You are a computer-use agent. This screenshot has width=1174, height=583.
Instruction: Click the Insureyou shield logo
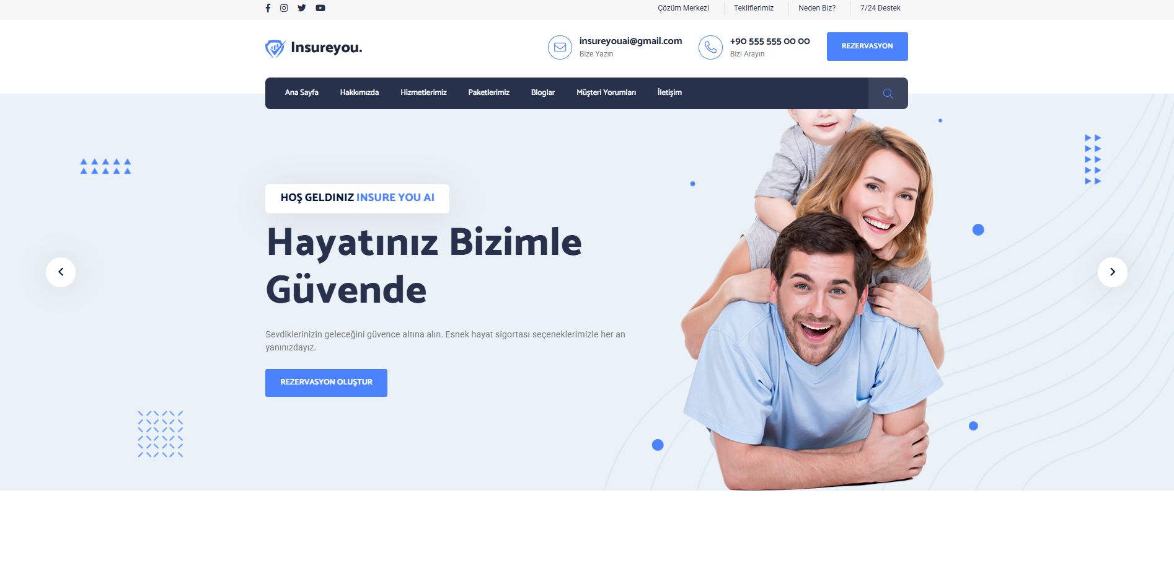tap(275, 48)
